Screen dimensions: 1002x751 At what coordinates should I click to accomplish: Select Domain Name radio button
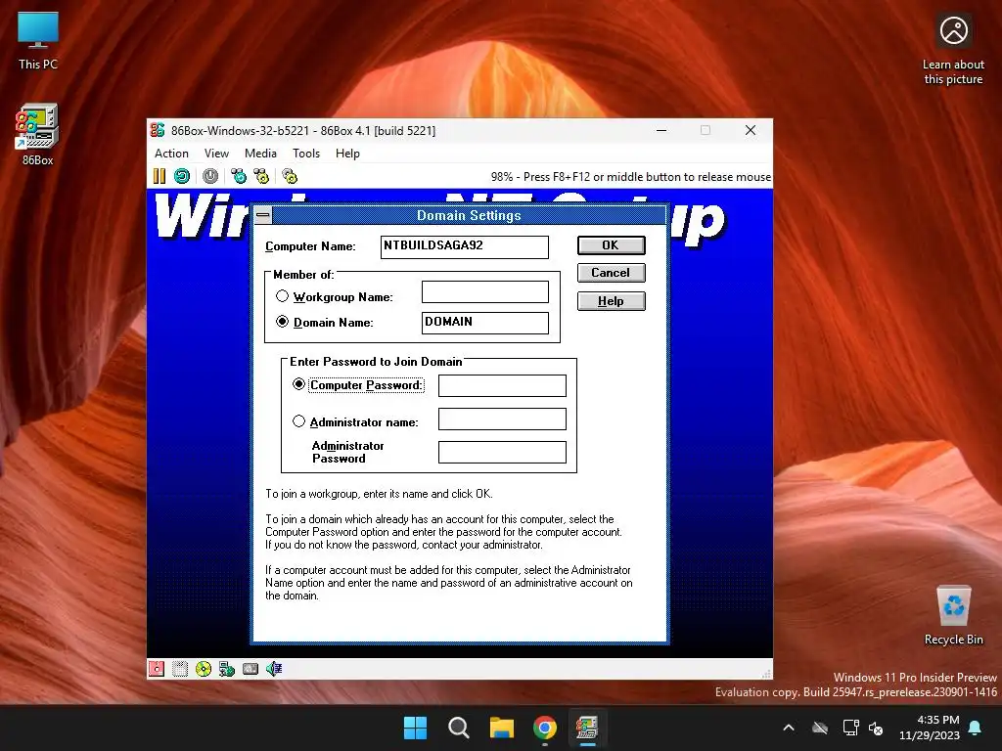pos(282,322)
